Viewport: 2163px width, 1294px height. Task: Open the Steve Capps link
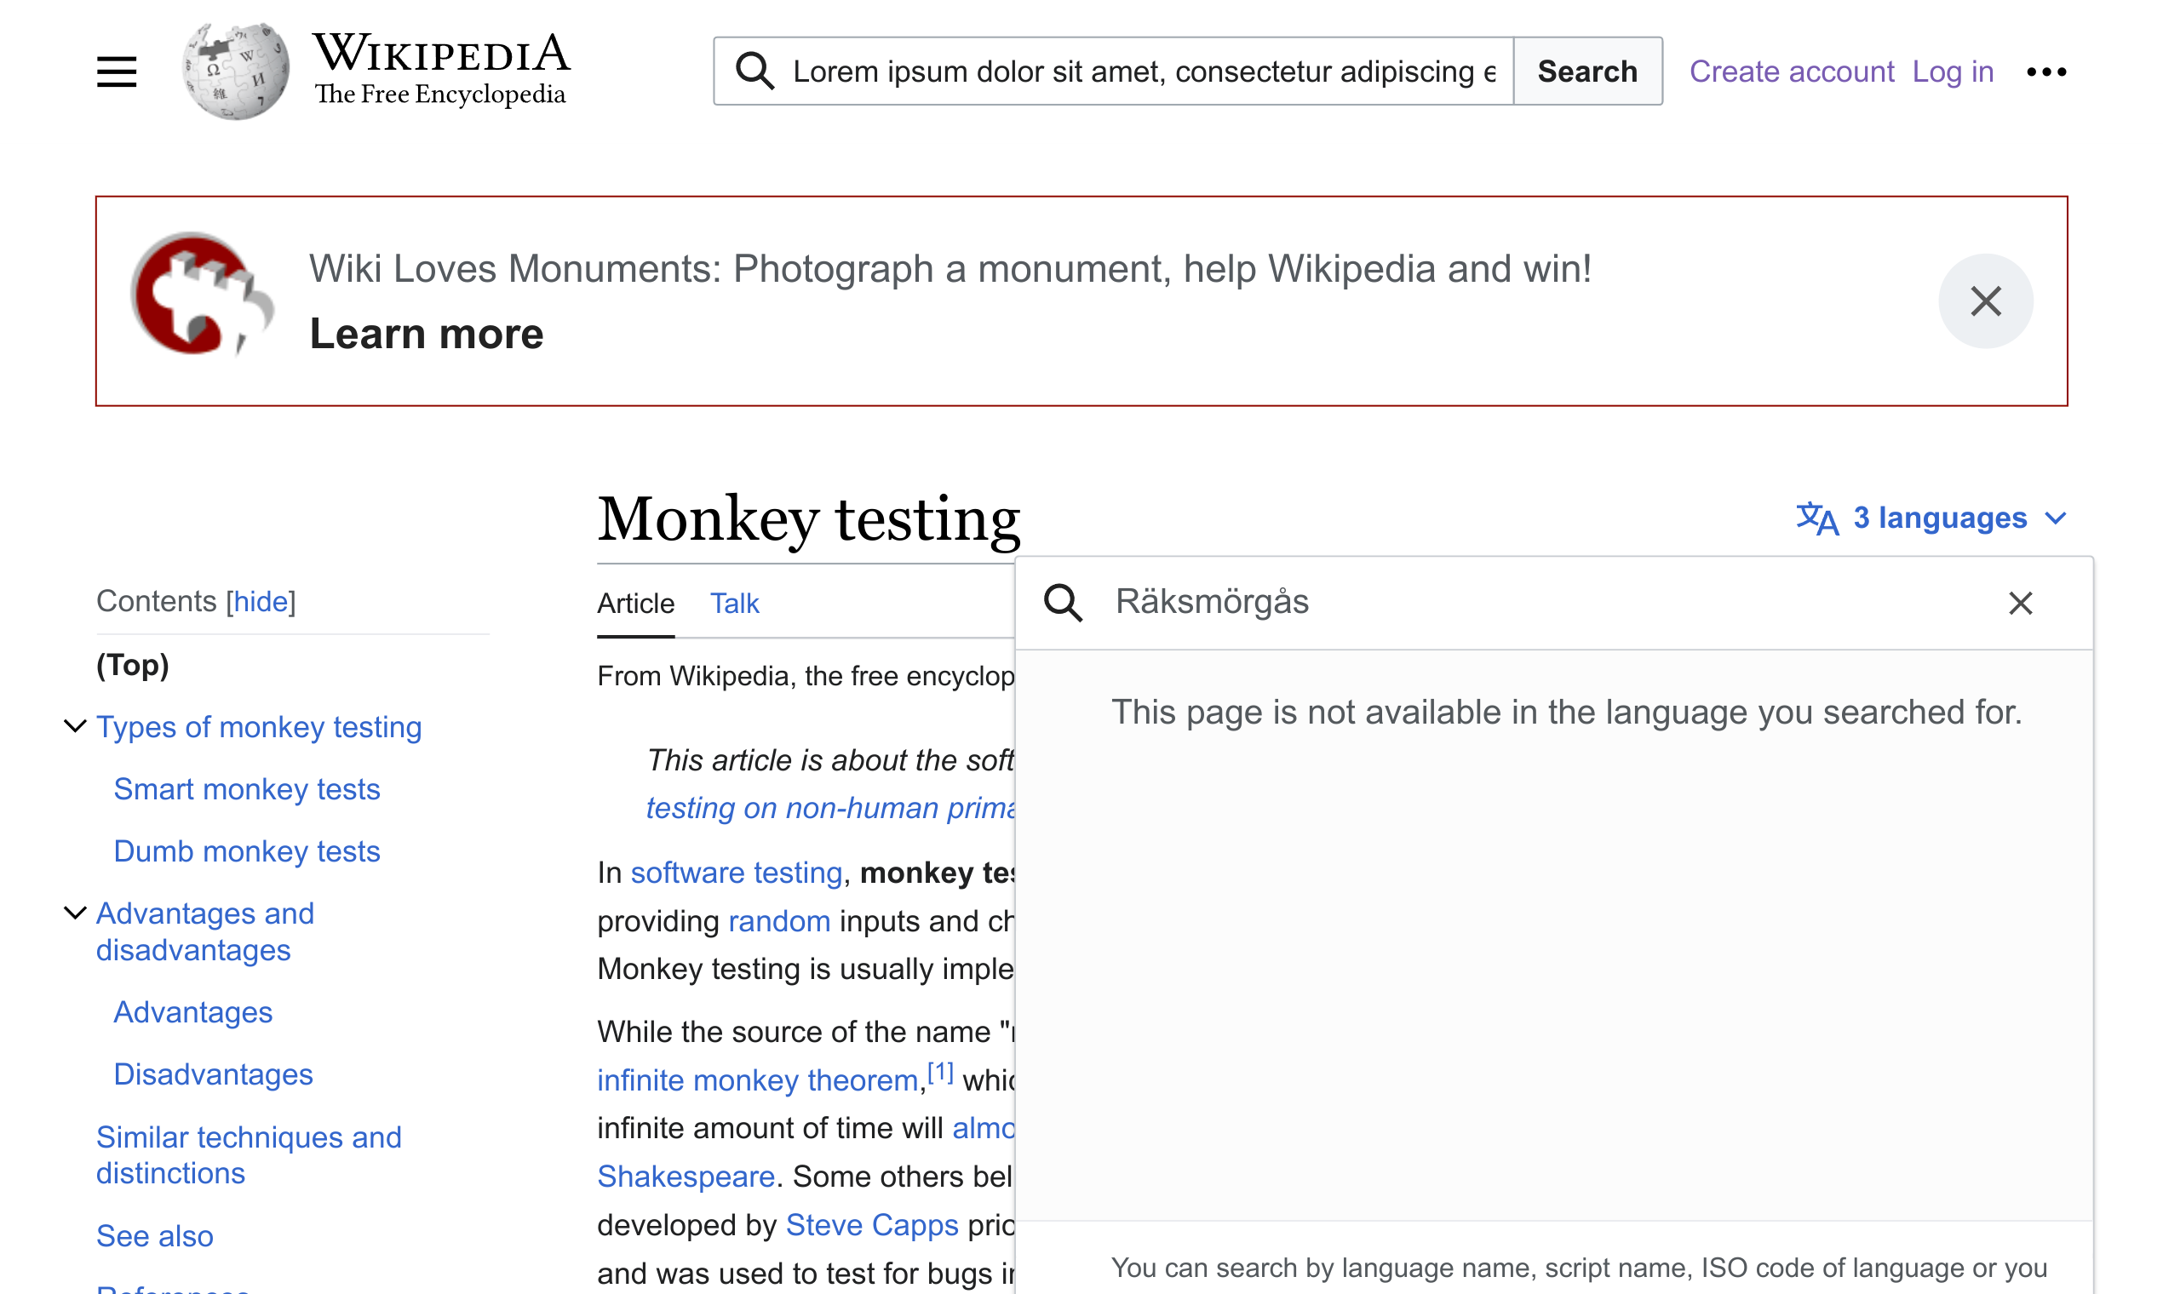871,1225
